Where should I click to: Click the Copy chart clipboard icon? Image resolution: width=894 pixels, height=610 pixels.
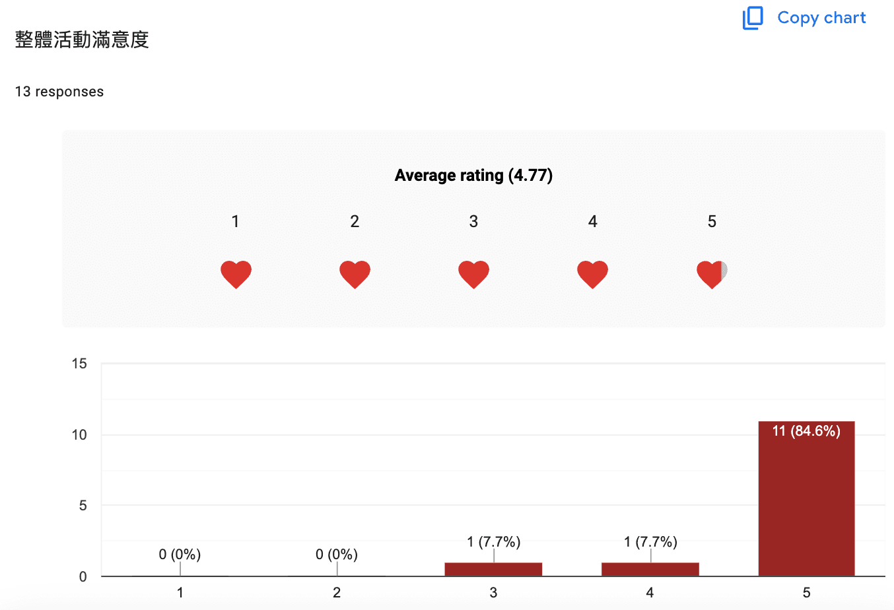click(x=753, y=18)
